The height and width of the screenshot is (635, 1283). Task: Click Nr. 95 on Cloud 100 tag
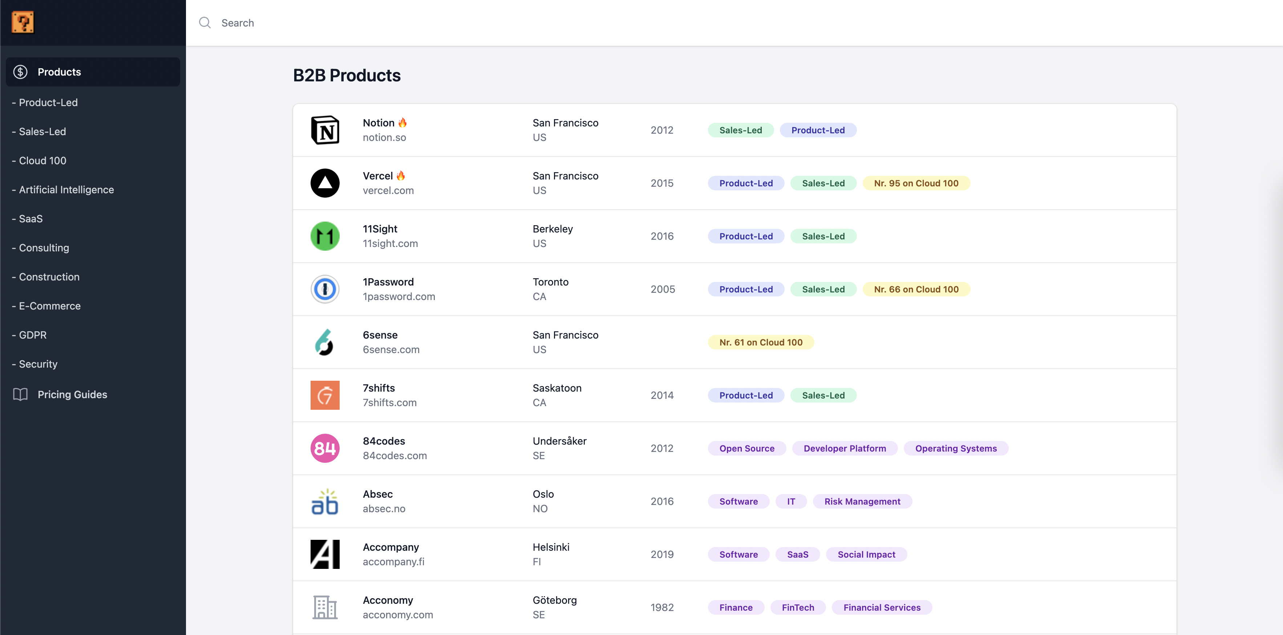click(915, 183)
